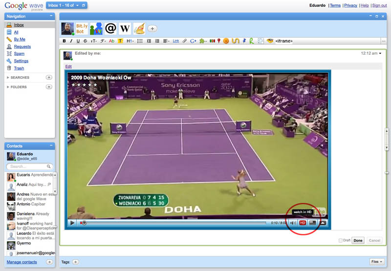Apply italic formatting in toolbar

tap(71, 41)
